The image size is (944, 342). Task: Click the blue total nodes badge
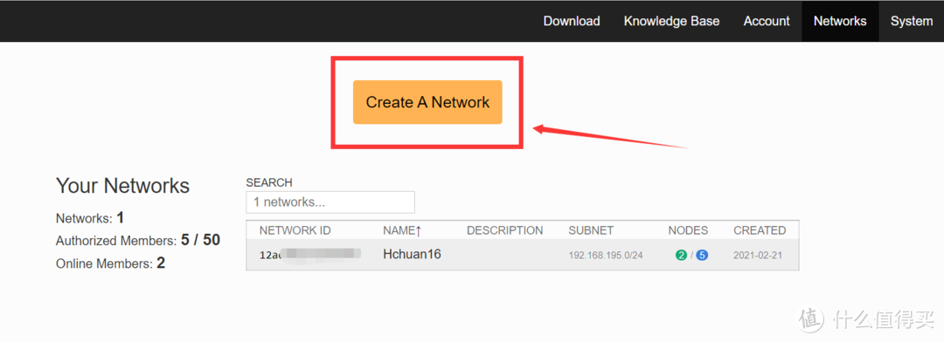tap(702, 256)
